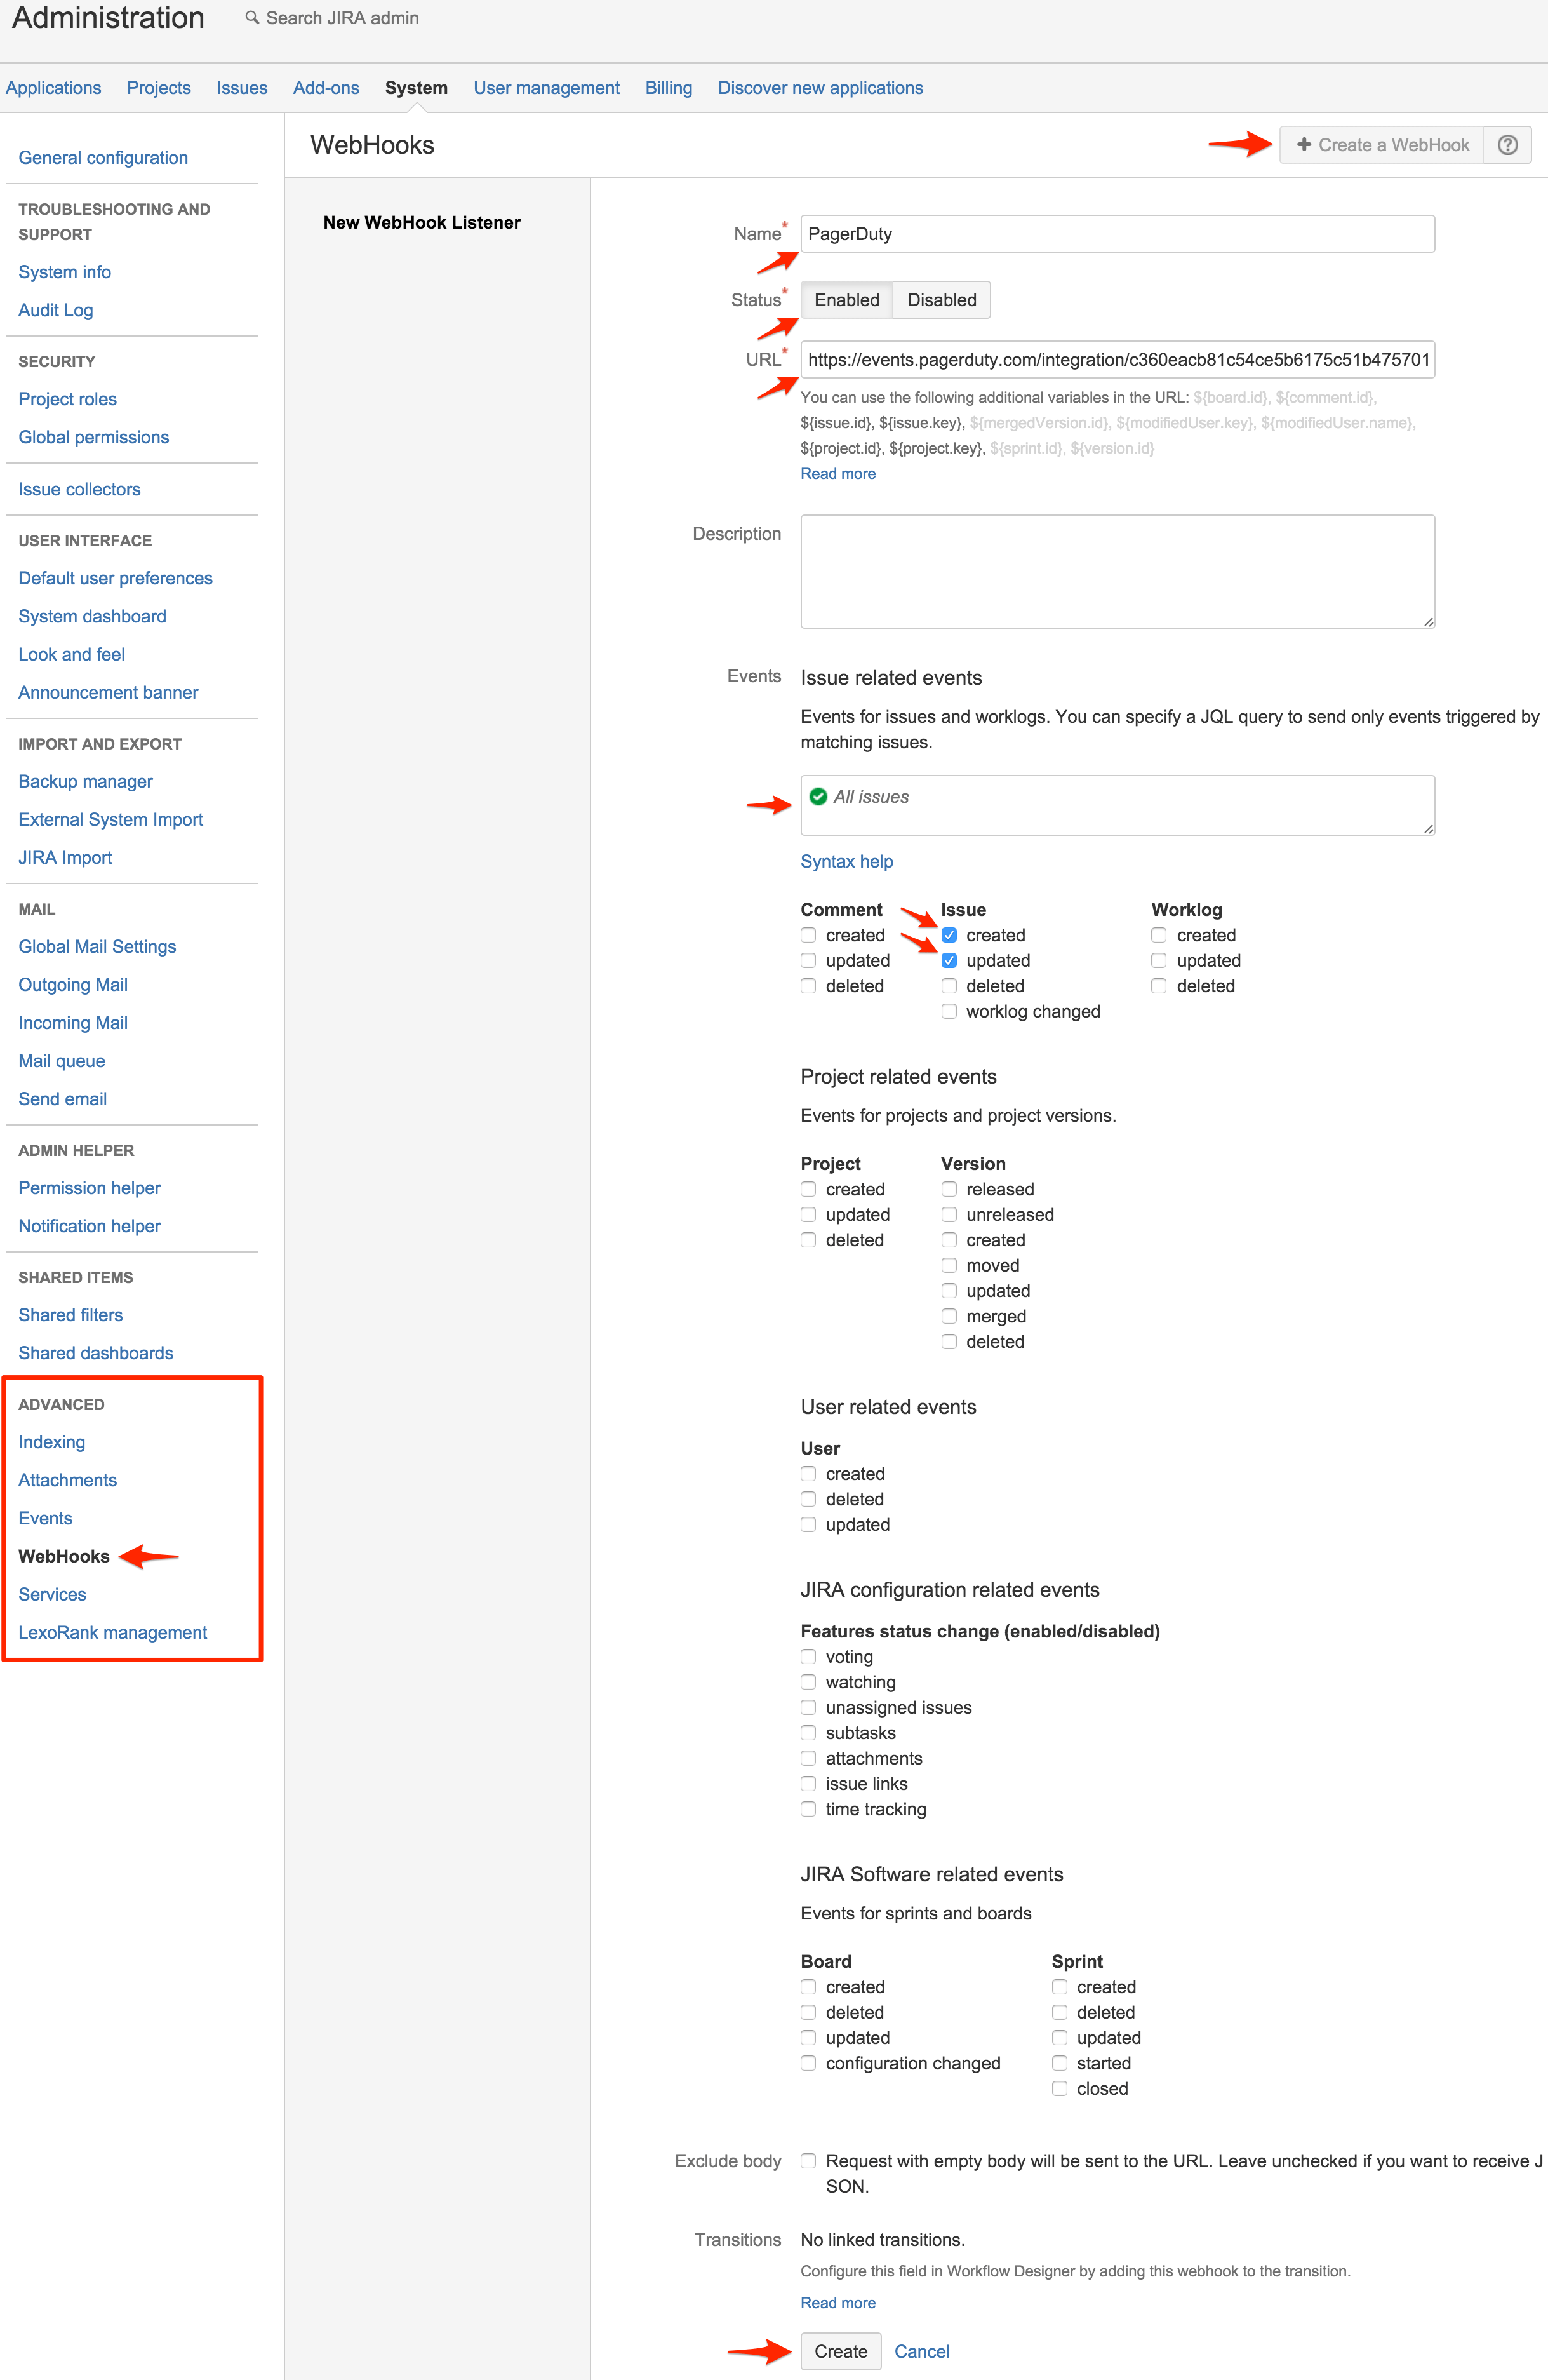The width and height of the screenshot is (1548, 2380).
Task: Check User created checkbox
Action: pyautogui.click(x=808, y=1474)
